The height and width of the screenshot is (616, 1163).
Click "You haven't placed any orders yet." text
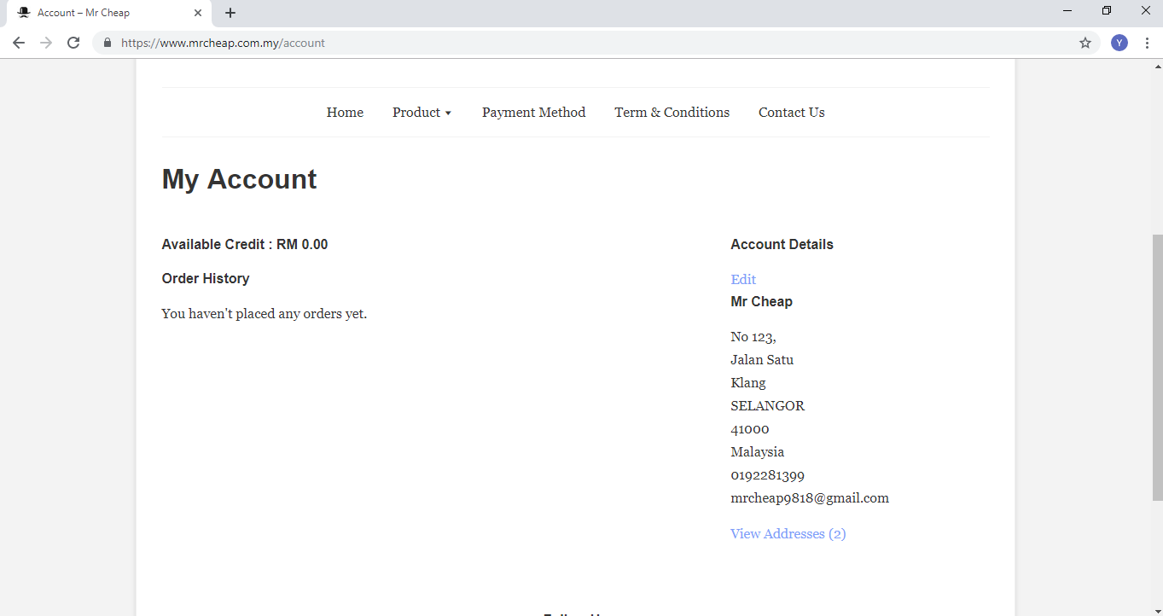click(265, 314)
